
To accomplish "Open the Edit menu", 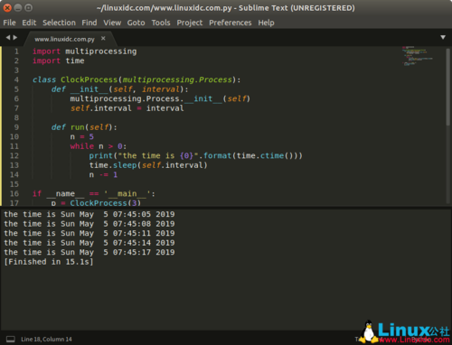I will tap(29, 23).
